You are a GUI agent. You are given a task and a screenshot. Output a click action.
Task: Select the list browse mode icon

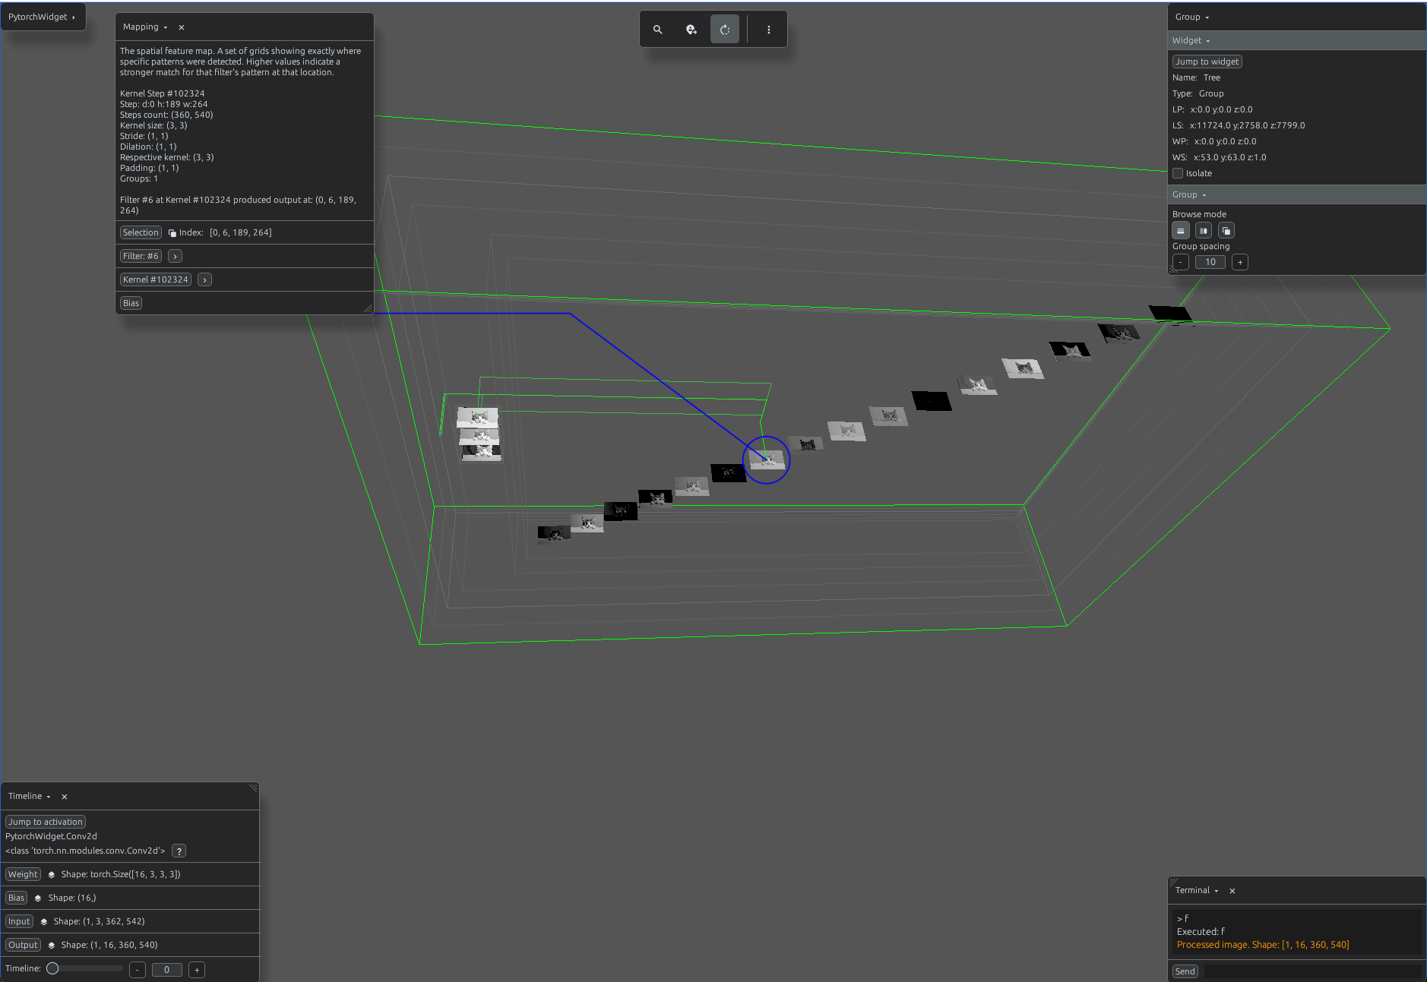[x=1181, y=231]
